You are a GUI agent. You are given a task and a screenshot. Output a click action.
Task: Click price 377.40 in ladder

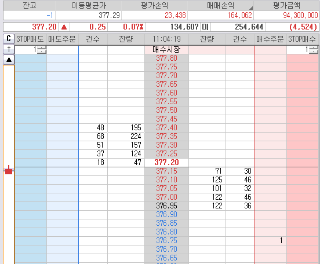click(x=166, y=128)
